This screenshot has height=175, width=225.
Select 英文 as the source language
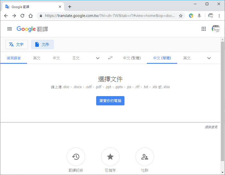coord(37,58)
